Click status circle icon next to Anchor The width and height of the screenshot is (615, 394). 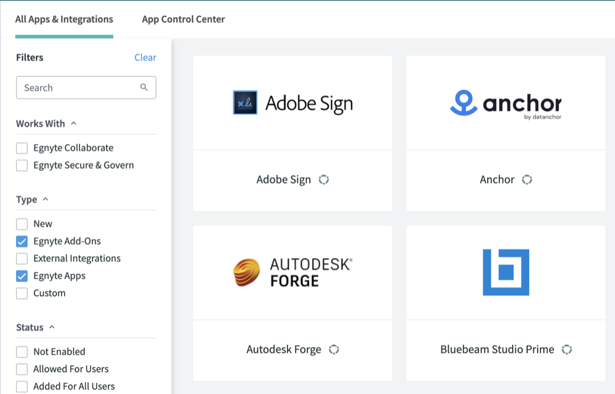coord(527,180)
